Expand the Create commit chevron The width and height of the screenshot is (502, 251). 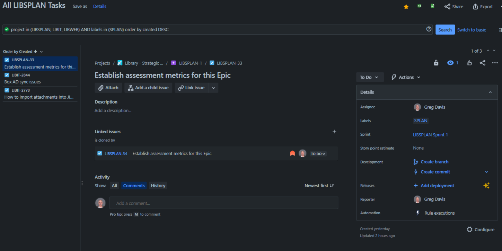tap(486, 172)
